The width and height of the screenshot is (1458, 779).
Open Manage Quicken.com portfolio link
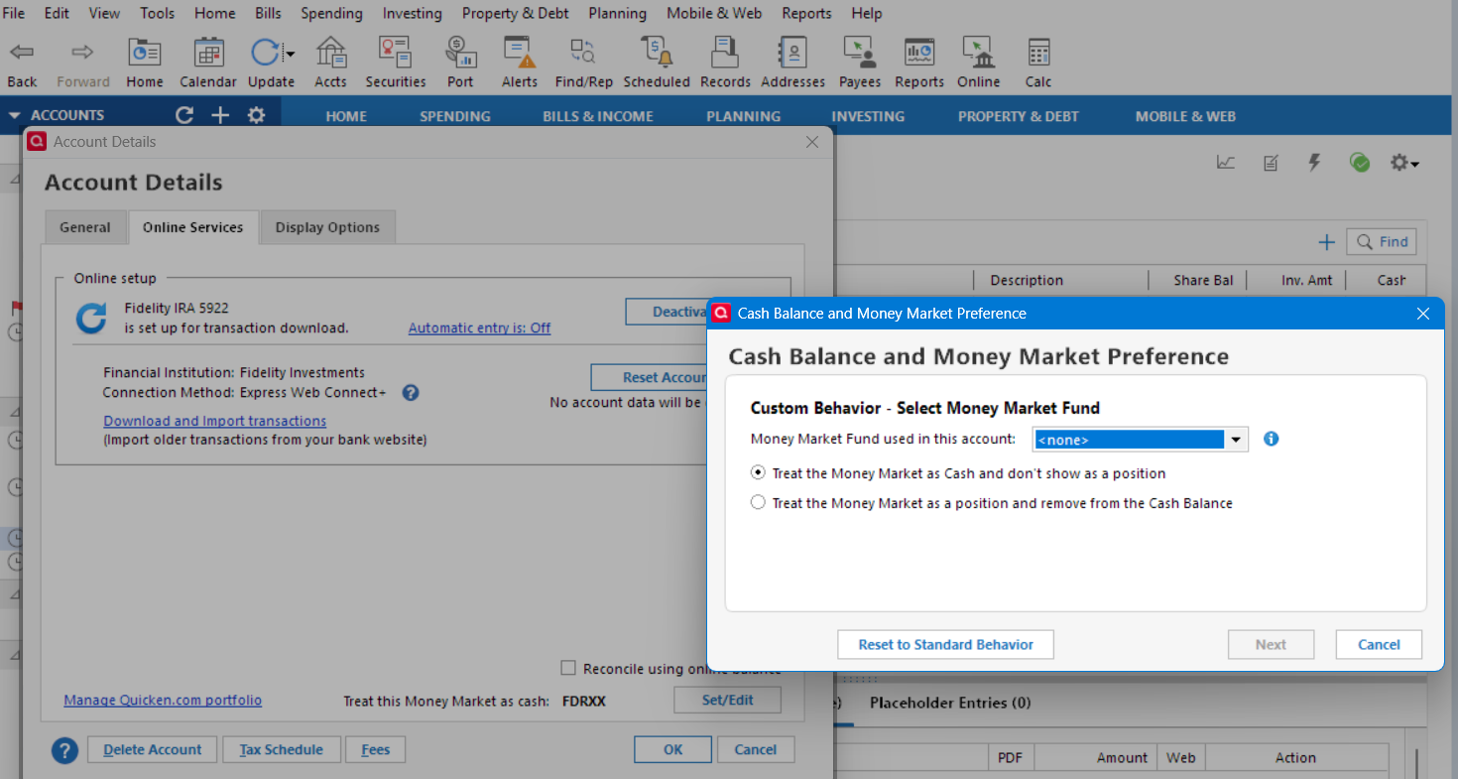point(163,700)
